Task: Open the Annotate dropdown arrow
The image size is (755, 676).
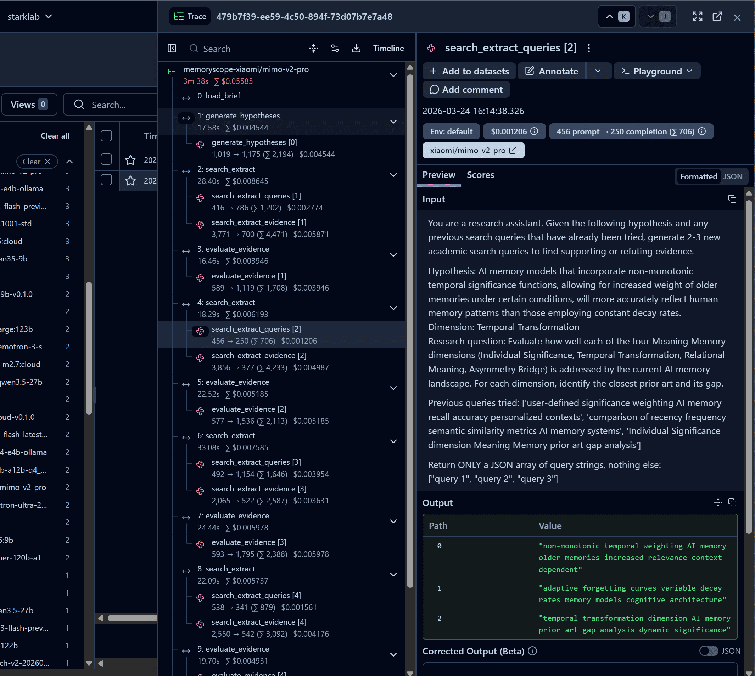Action: click(x=598, y=71)
